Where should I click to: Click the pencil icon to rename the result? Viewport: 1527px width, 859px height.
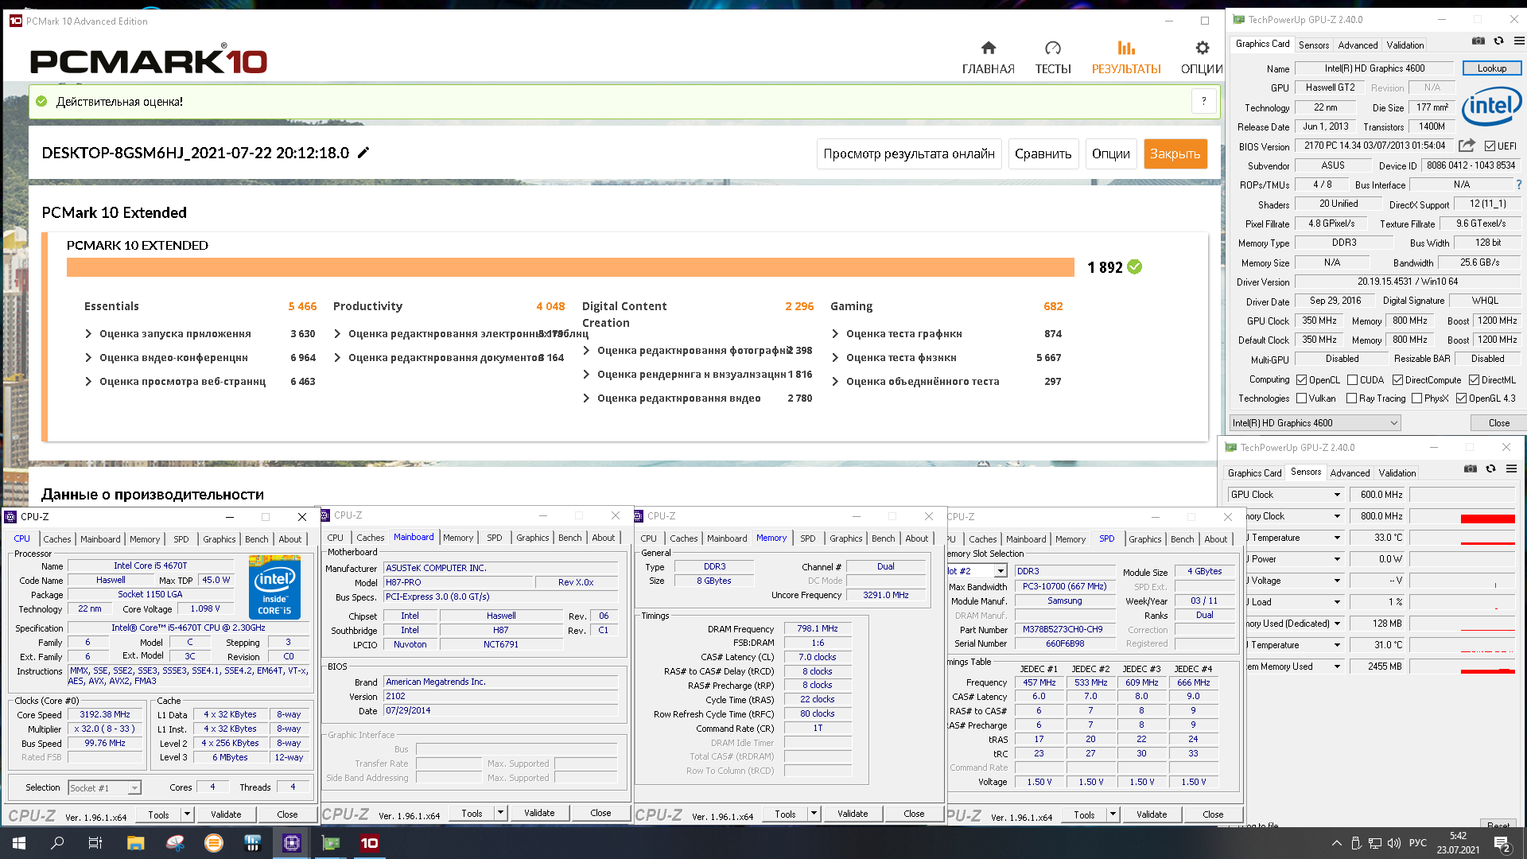point(363,153)
